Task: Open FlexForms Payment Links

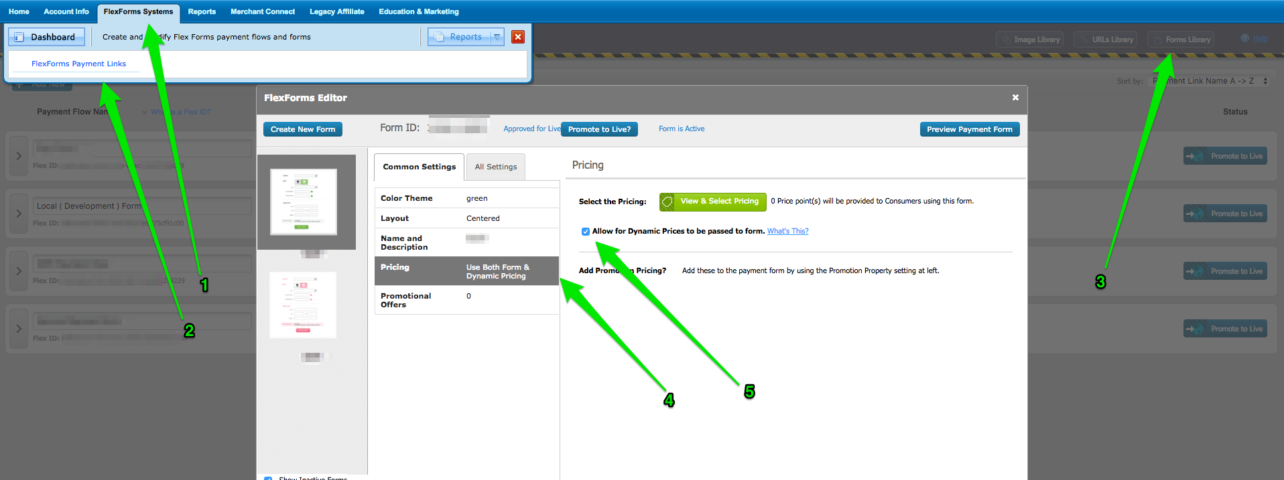Action: point(78,64)
